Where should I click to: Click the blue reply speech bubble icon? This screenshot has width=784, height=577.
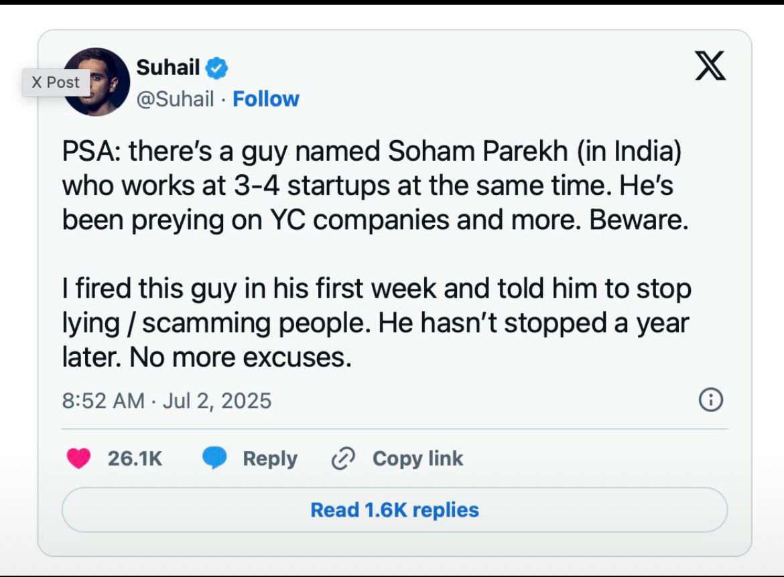tap(214, 458)
